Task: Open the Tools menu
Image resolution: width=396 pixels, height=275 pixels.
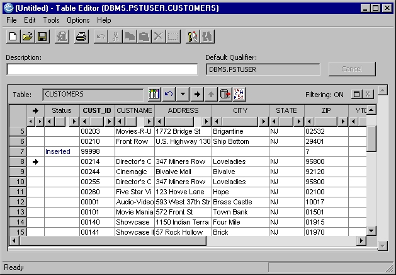Action: coord(51,20)
